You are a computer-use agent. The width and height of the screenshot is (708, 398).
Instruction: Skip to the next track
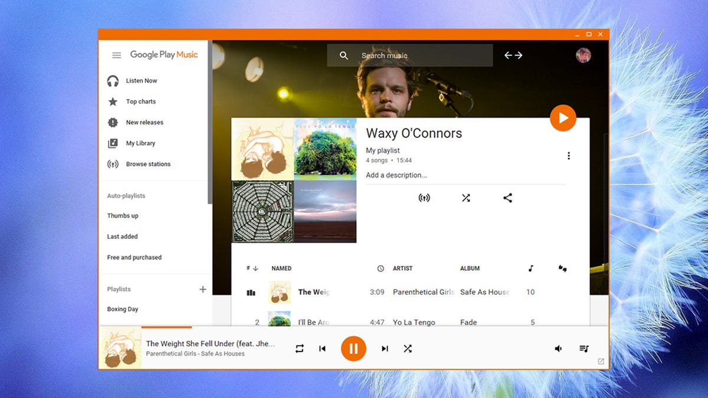point(385,348)
